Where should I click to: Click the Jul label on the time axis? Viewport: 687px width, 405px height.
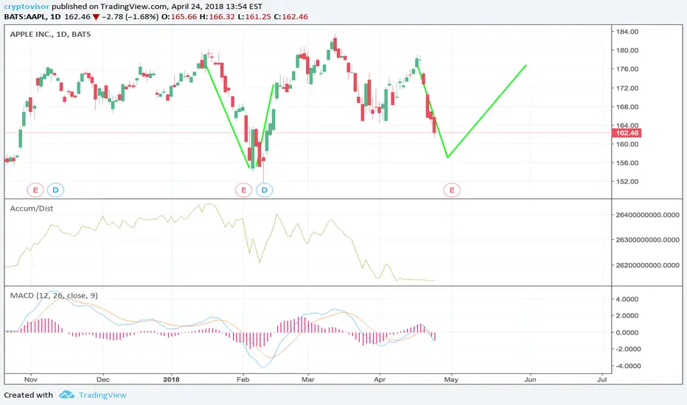pos(602,380)
